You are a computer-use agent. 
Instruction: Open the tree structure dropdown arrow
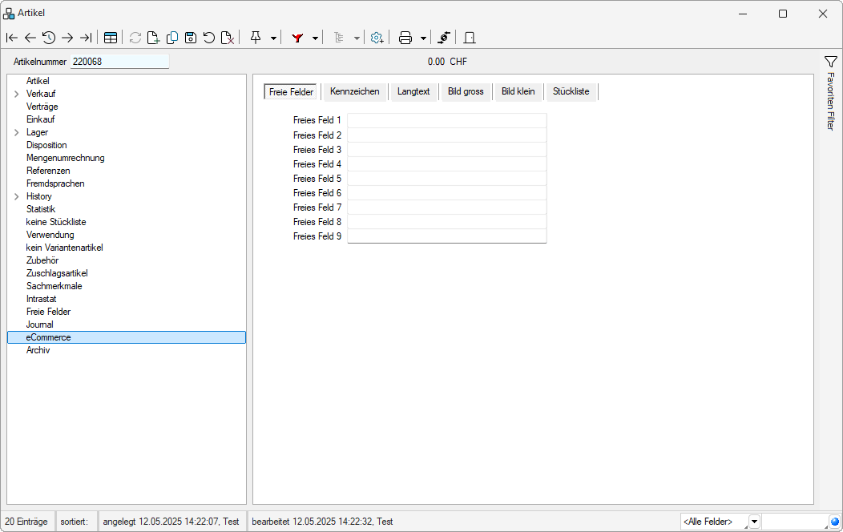(x=357, y=38)
